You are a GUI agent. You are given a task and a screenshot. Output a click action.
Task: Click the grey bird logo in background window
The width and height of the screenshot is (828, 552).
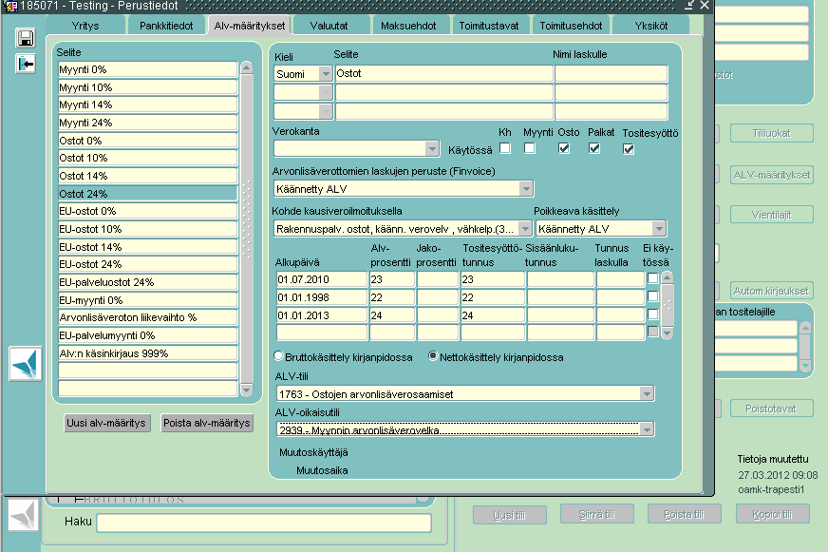tap(23, 515)
